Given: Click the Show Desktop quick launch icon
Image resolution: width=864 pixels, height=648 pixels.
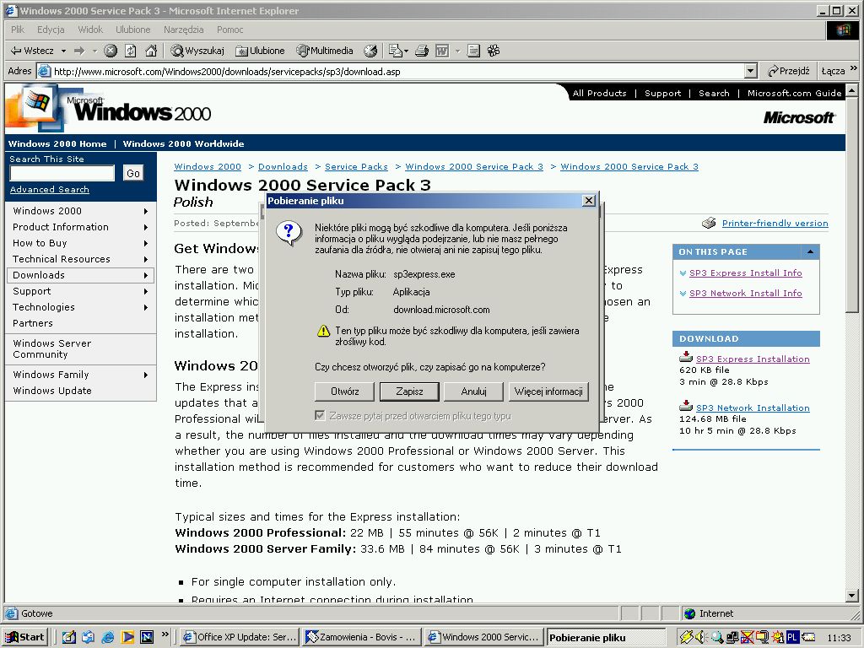Looking at the screenshot, I should click(x=68, y=637).
